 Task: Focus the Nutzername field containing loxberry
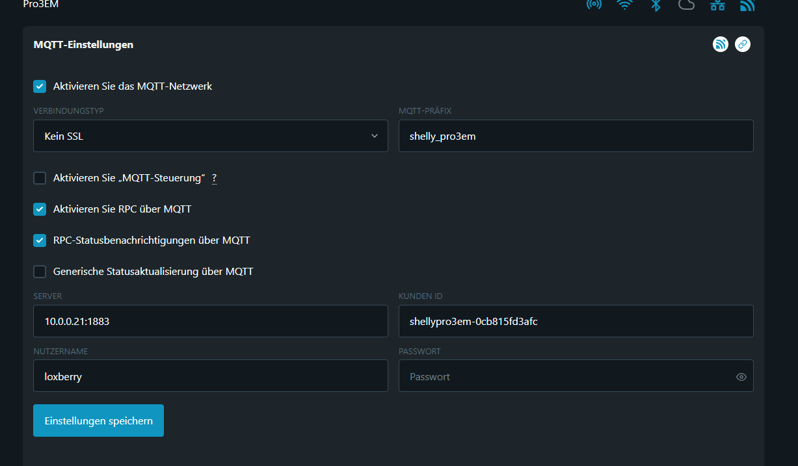click(210, 376)
